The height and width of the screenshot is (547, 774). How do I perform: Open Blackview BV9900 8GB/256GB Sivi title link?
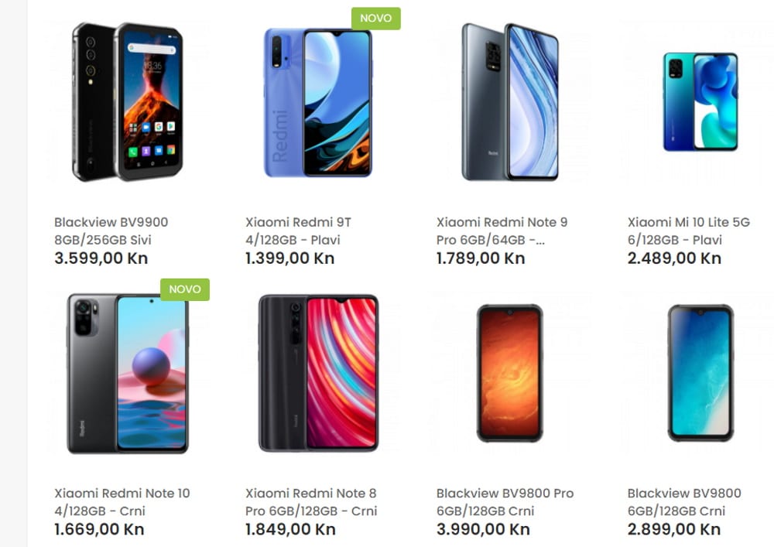(x=111, y=231)
